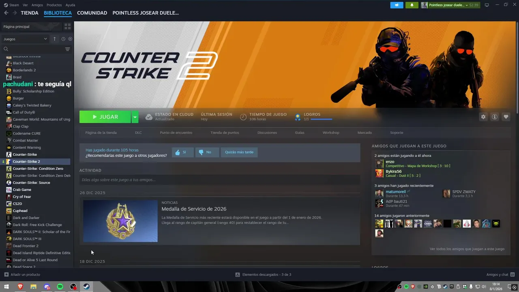Select Black Desert in the library list
The height and width of the screenshot is (292, 519).
tap(23, 63)
